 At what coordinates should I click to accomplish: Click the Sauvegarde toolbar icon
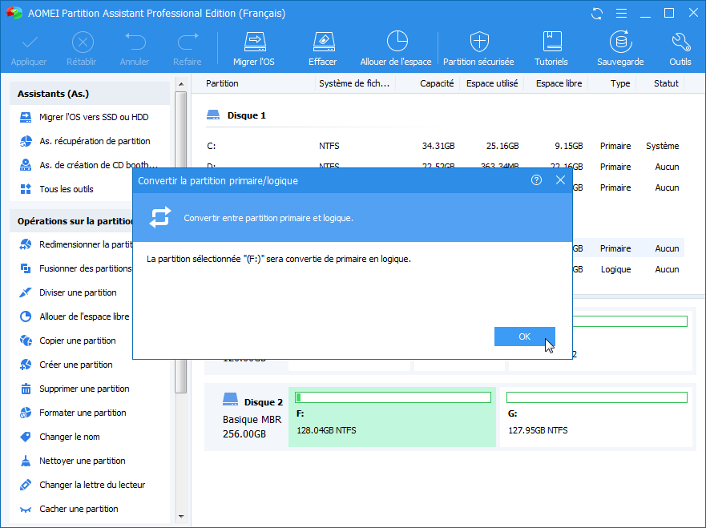[619, 42]
